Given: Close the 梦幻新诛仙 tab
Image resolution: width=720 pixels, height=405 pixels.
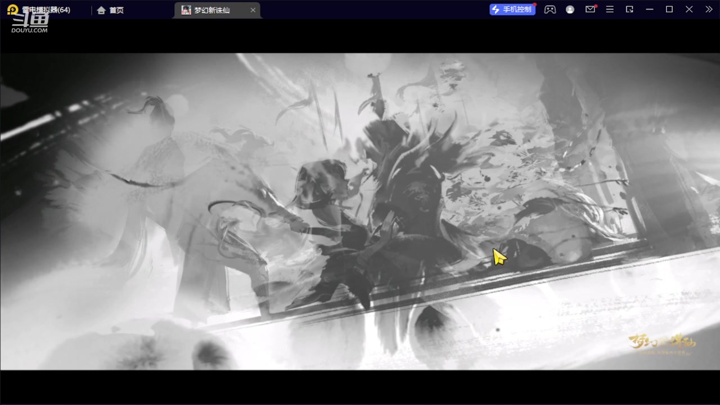Looking at the screenshot, I should [x=253, y=10].
